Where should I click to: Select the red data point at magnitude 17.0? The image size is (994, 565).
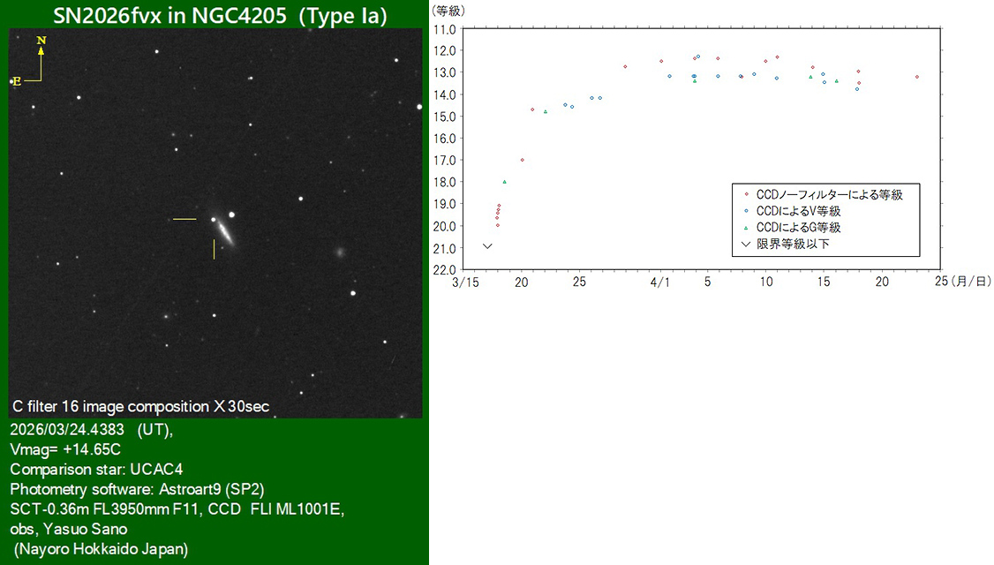522,160
